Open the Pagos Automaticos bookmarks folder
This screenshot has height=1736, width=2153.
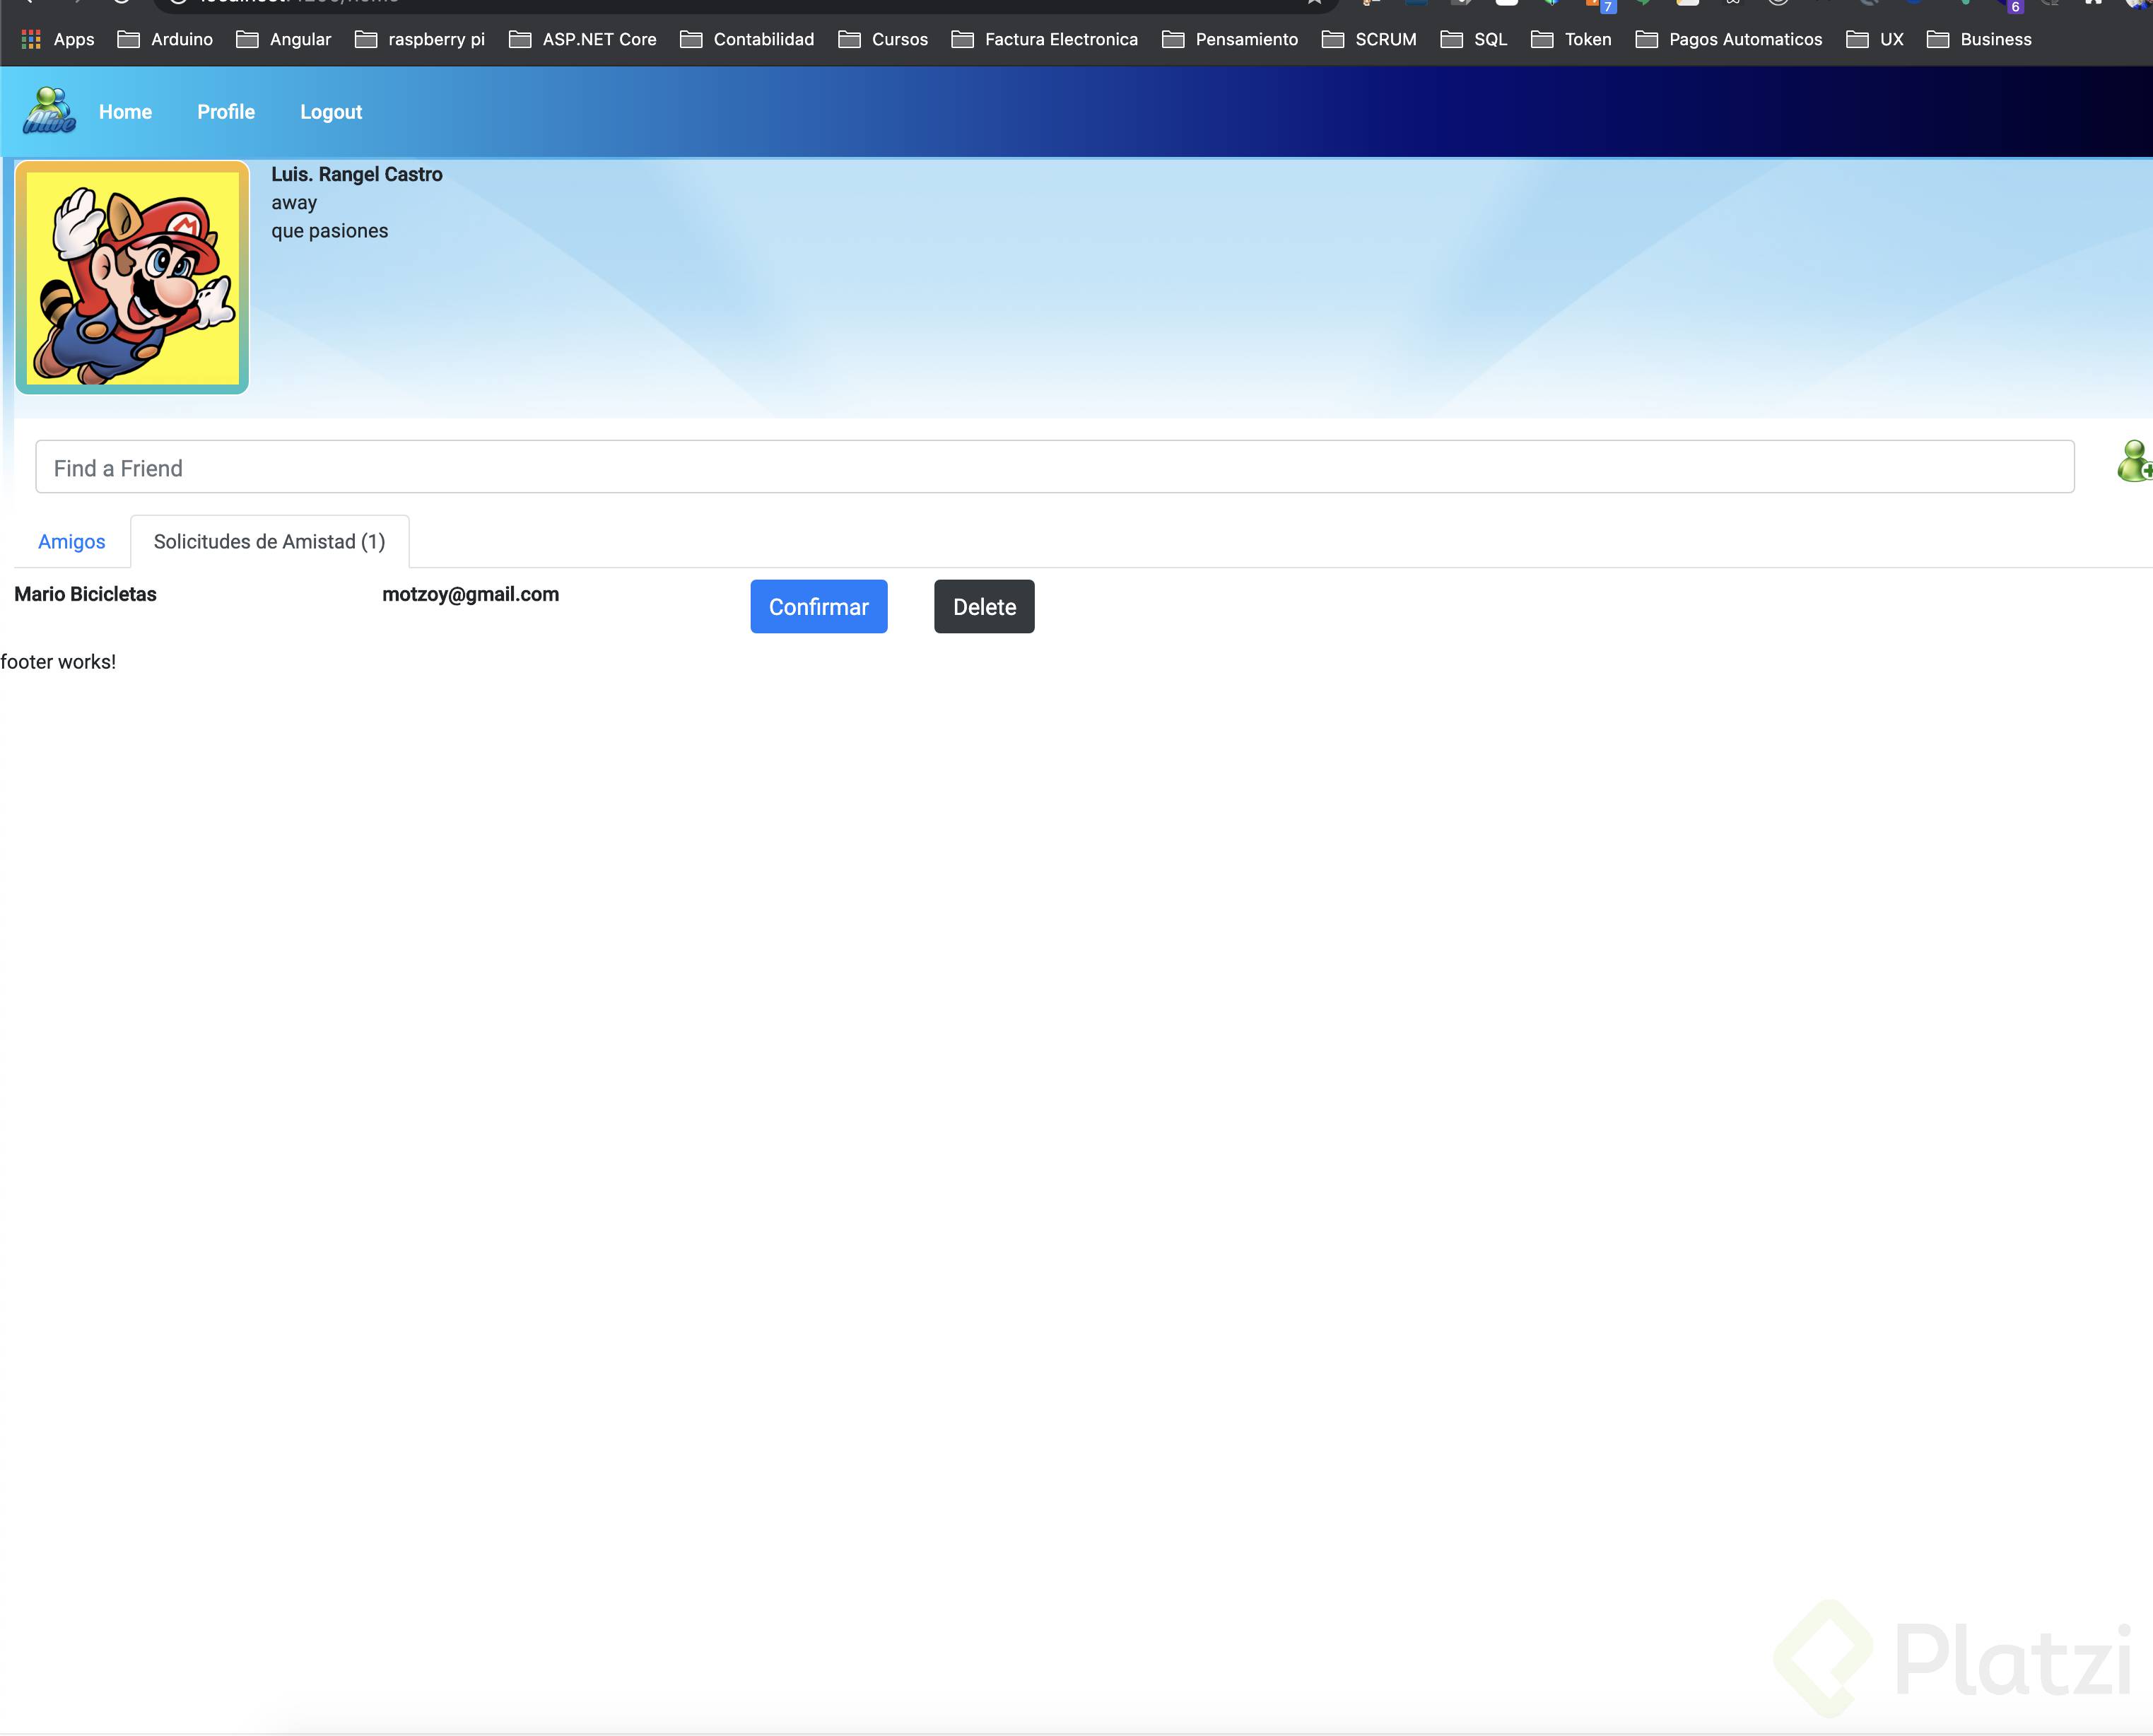pyautogui.click(x=1744, y=39)
